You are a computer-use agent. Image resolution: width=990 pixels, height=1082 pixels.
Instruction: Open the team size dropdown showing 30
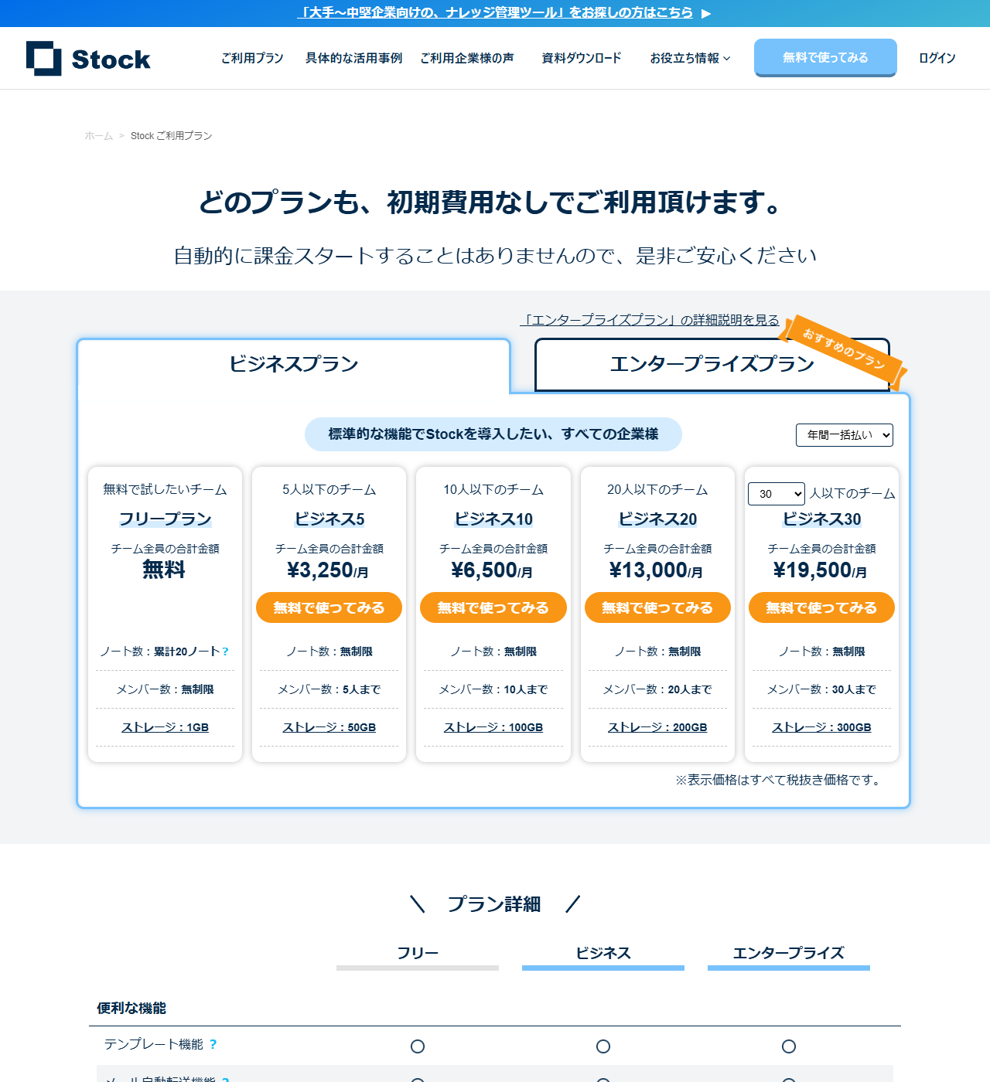tap(777, 494)
